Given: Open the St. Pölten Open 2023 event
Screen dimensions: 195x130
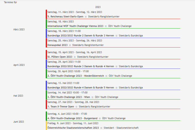Looking at the screenshot, I should tap(60, 57).
